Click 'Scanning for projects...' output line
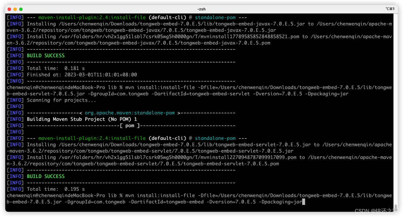The width and height of the screenshot is (403, 217). tap(61, 100)
